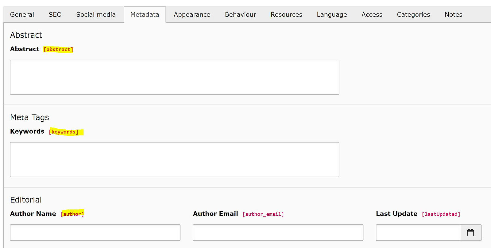Go to the Social media tab

click(x=96, y=15)
